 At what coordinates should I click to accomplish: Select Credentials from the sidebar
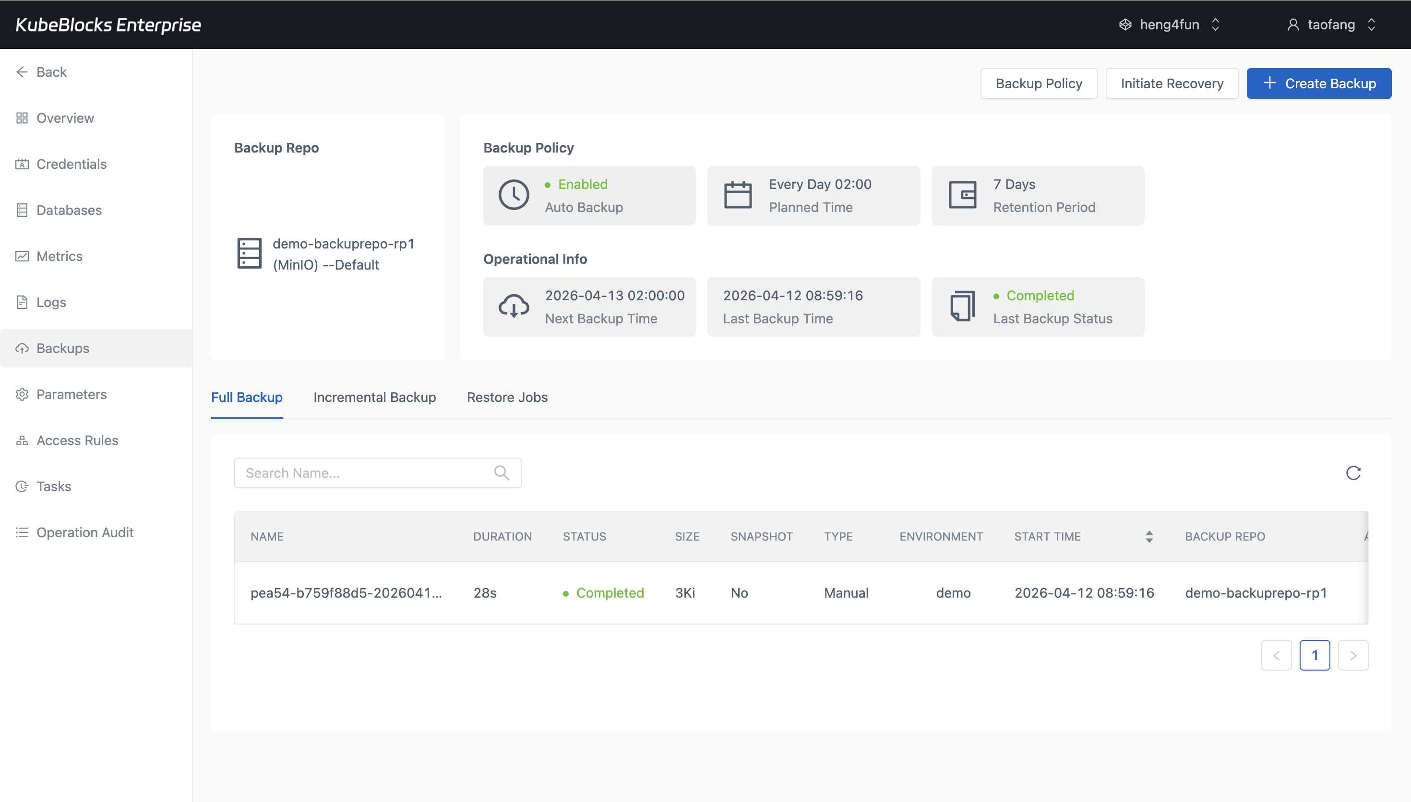click(71, 164)
